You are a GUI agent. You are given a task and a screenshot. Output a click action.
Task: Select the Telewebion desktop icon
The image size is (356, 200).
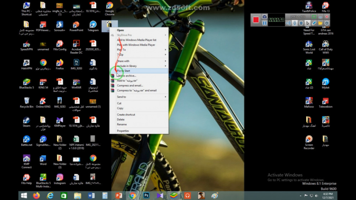tap(326, 102)
